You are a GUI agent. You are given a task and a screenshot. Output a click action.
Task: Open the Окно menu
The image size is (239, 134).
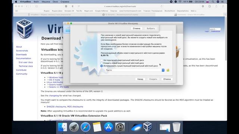(x=55, y=1)
